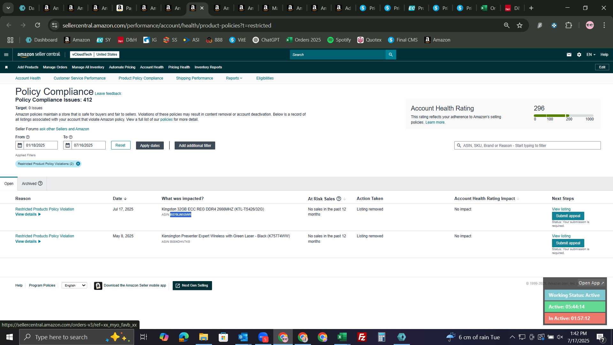Open the EN language dropdown
The width and height of the screenshot is (613, 345).
click(591, 55)
